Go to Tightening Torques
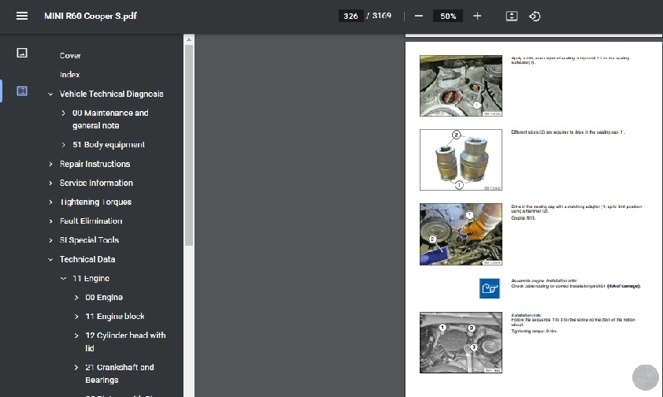663x397 pixels. [95, 202]
